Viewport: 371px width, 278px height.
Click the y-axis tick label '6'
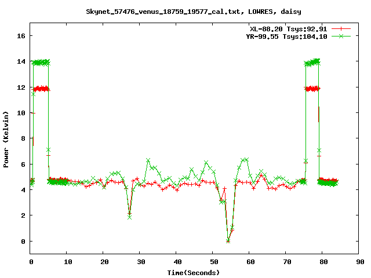(x=23, y=164)
